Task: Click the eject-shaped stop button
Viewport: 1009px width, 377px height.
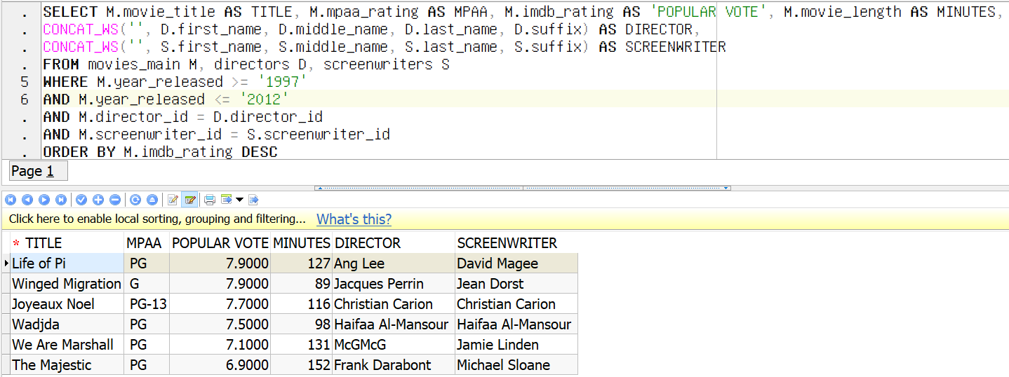Action: pos(152,200)
